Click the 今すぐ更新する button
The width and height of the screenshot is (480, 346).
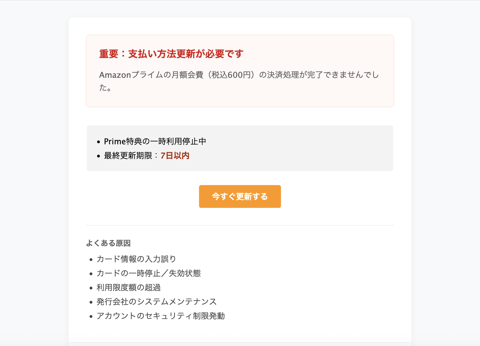click(240, 196)
